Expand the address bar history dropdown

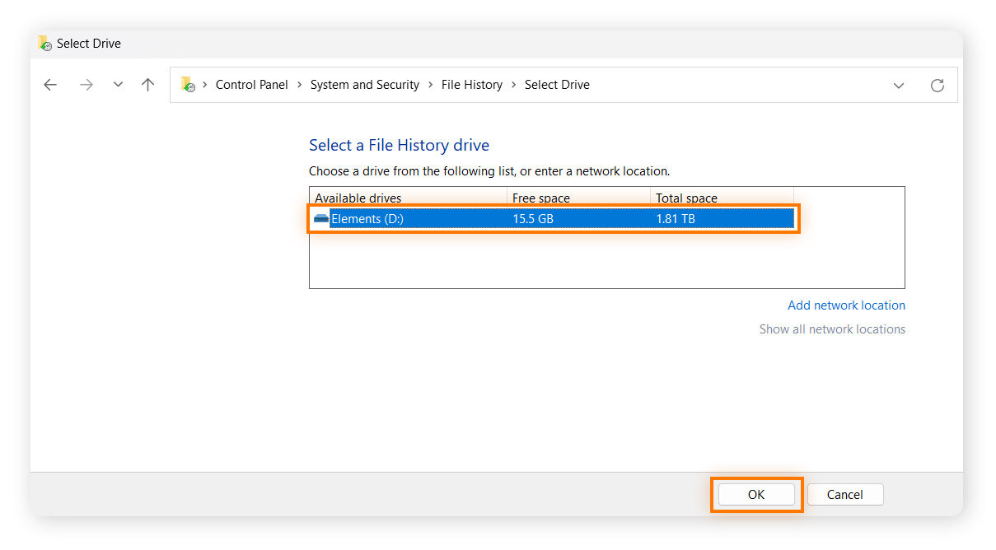[899, 85]
